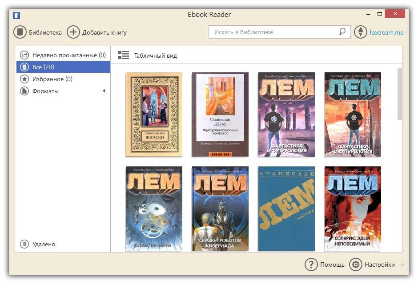Open the Фантастика и футурология 2 cover
Viewport: 418px width, 284px height.
pos(353,114)
